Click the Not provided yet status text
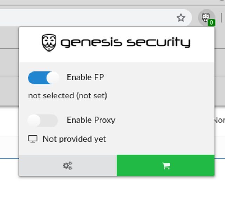This screenshot has width=225, height=198. coord(74,139)
